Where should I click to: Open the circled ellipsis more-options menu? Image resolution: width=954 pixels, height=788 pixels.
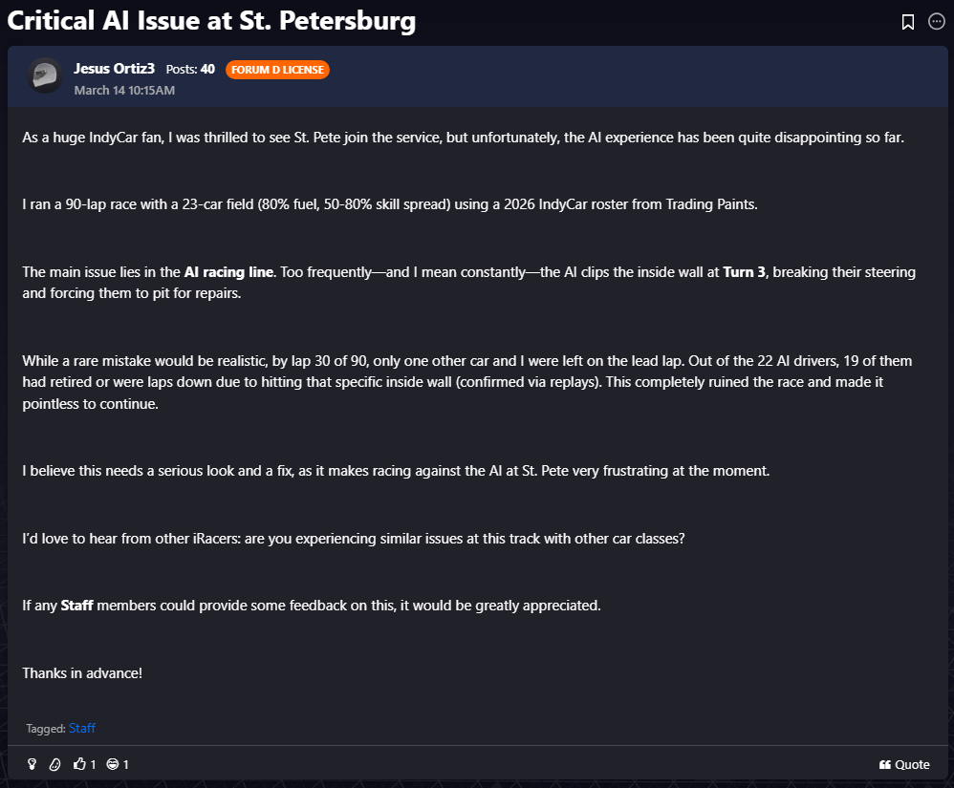coord(937,22)
